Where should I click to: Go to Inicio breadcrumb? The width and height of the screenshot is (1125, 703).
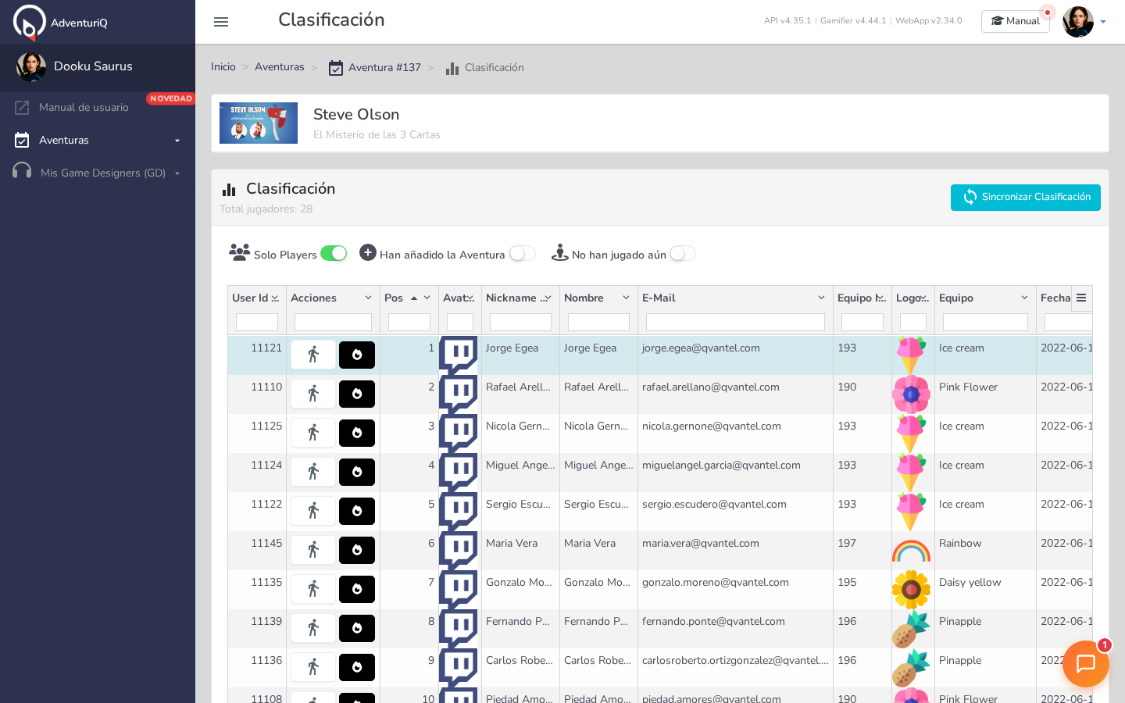pyautogui.click(x=223, y=67)
